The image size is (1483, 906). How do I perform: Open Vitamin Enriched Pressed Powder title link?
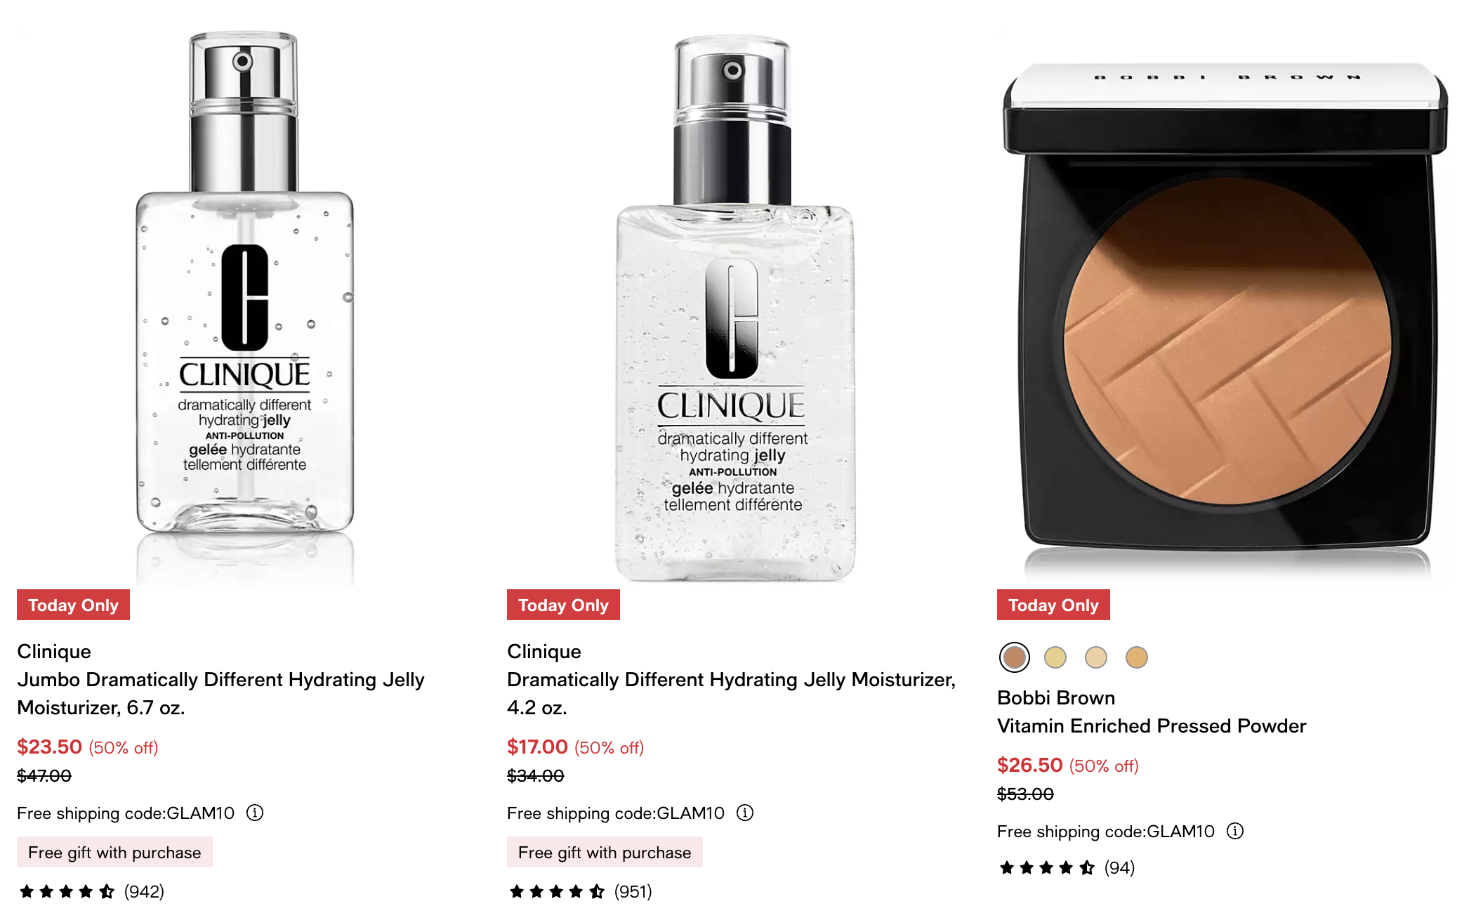coord(1152,726)
